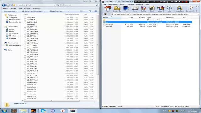
Task: Click the Explorer folder taskbar button
Action: 24,111
